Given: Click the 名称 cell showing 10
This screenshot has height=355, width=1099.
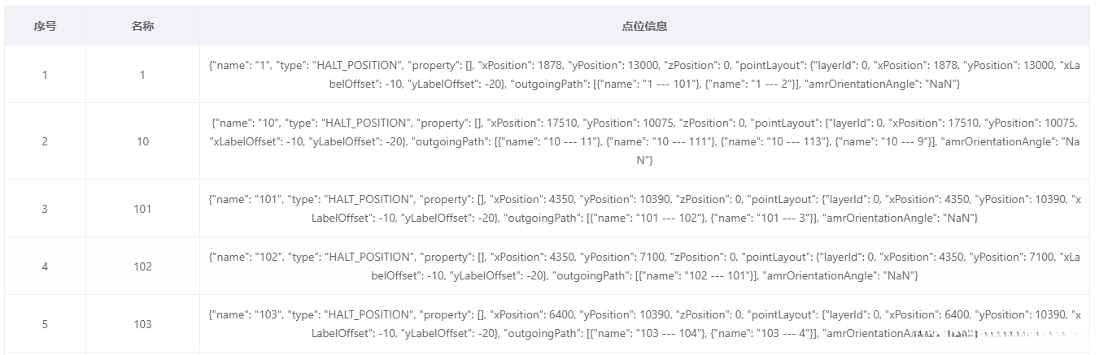Looking at the screenshot, I should pos(142,141).
